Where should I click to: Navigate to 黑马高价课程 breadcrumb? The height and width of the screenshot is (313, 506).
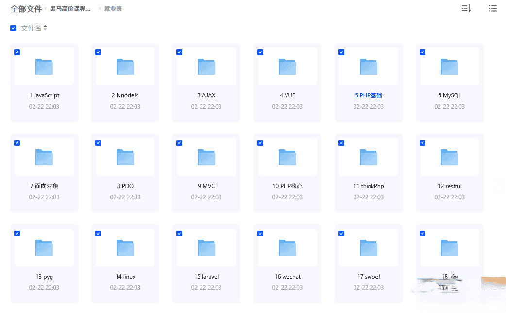tap(70, 9)
